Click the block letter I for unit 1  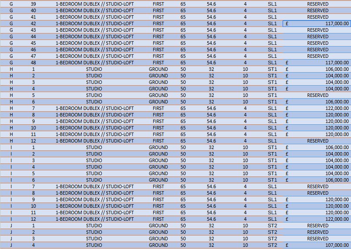point(11,147)
